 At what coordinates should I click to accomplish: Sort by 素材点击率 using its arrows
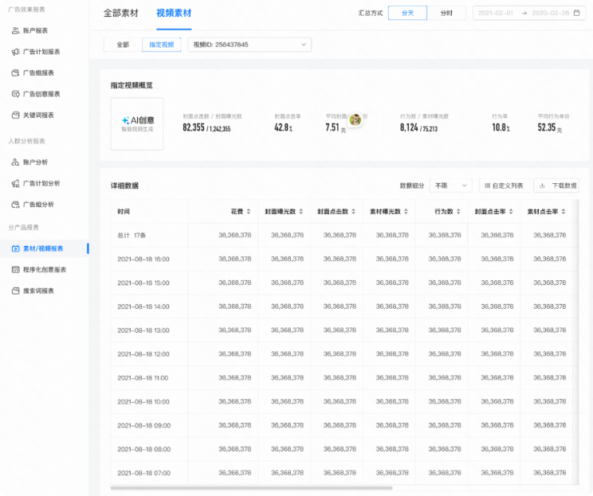564,212
